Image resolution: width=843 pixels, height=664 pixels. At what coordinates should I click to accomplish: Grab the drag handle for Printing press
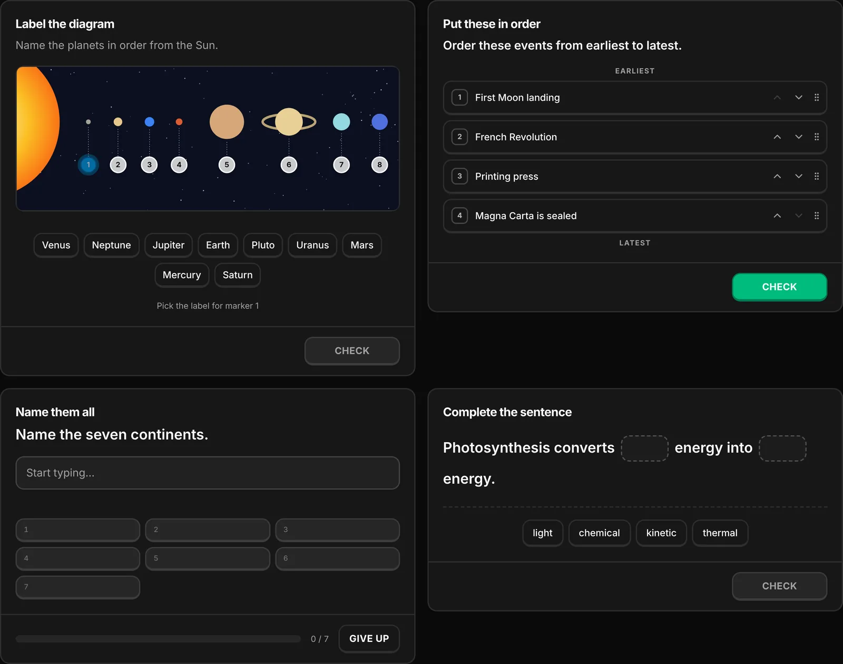point(817,177)
